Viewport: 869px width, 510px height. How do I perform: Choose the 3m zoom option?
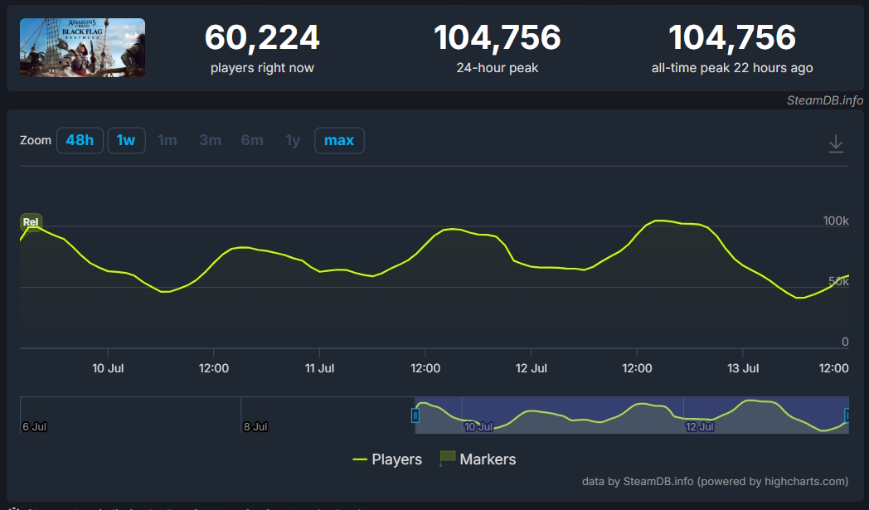(210, 140)
